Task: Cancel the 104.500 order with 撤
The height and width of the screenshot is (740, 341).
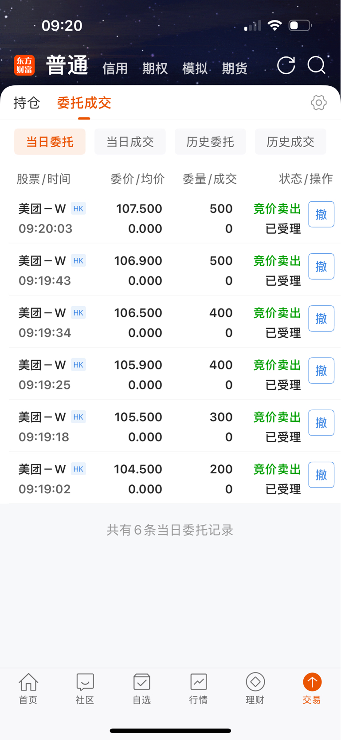Action: click(321, 475)
